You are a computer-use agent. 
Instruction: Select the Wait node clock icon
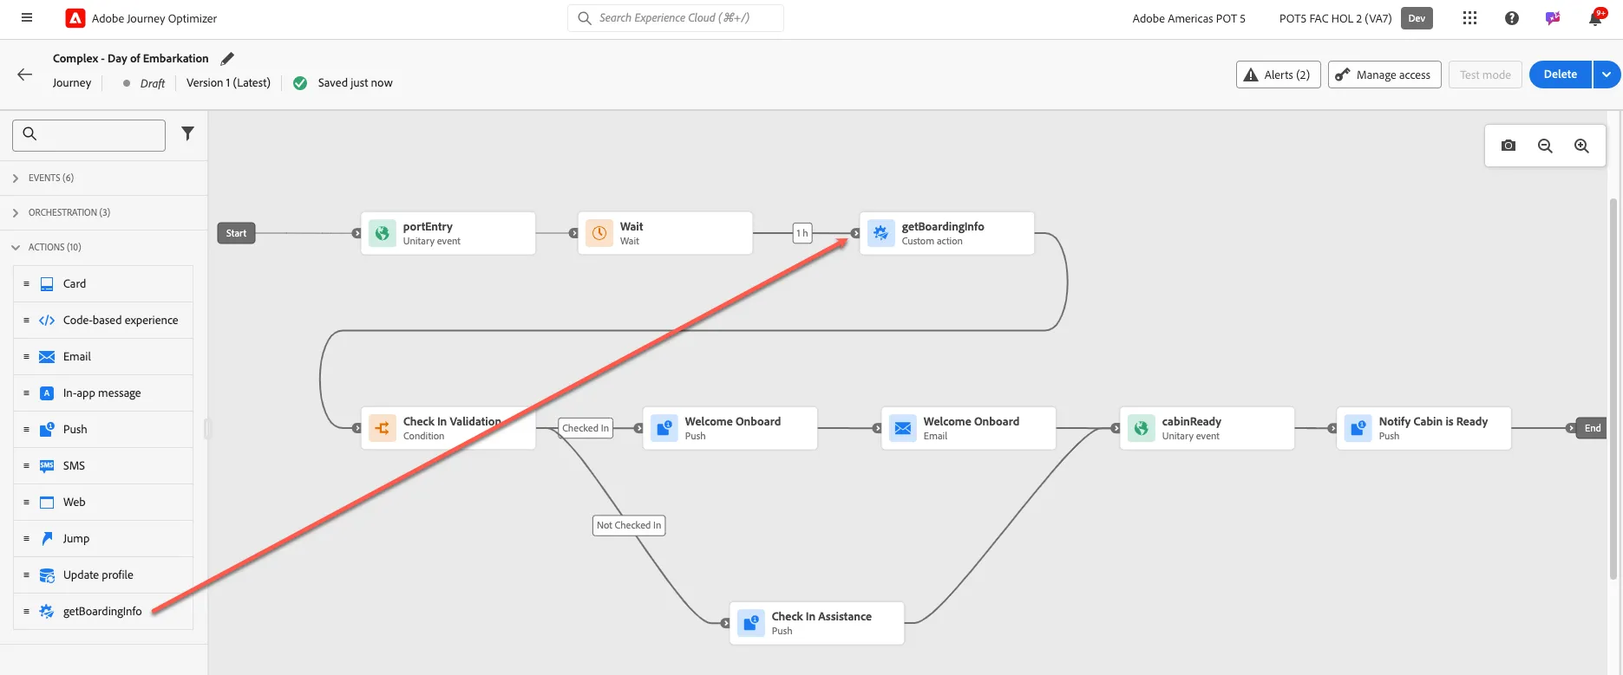click(x=599, y=233)
